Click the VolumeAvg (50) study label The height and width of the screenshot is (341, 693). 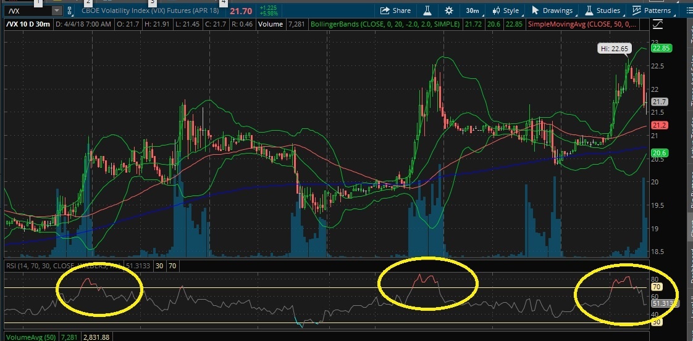27,337
